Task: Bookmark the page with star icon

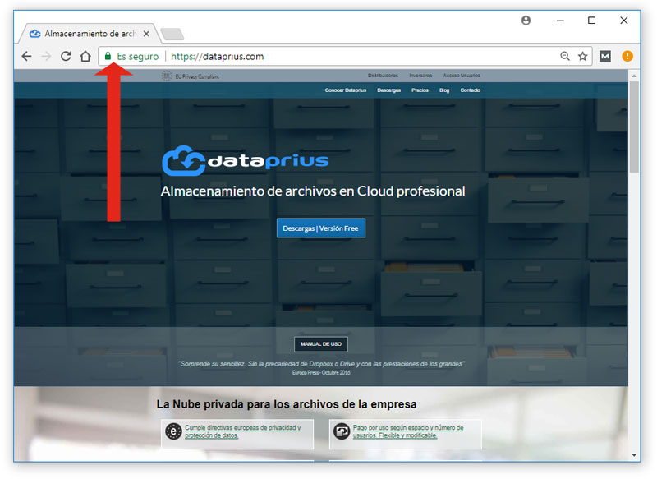Action: click(x=583, y=56)
